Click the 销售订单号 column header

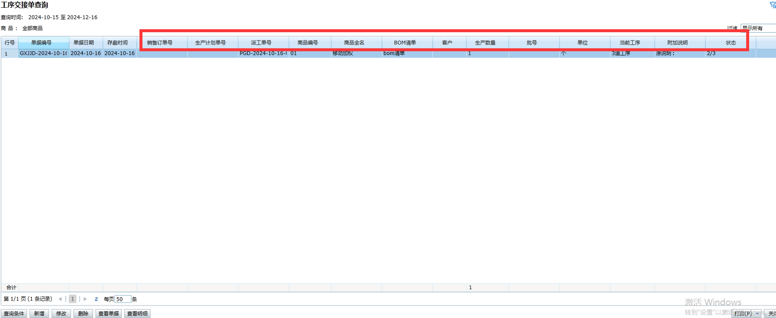coord(160,43)
